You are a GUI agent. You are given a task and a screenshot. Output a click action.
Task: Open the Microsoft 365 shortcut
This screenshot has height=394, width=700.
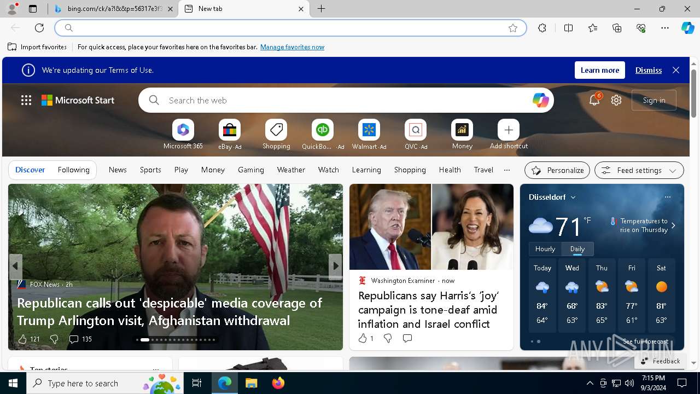pos(183,130)
